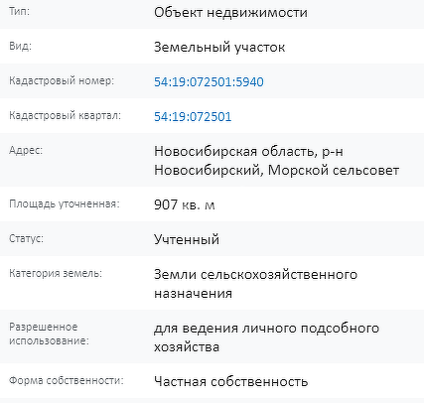Click the 'Тип:' field label
Image resolution: width=424 pixels, height=403 pixels.
point(20,12)
